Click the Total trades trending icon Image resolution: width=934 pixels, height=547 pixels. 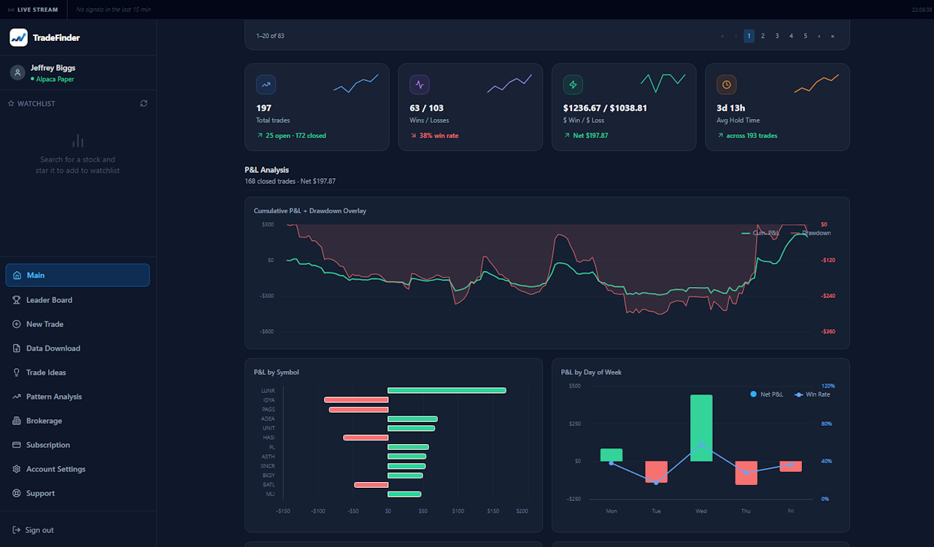[x=266, y=85]
